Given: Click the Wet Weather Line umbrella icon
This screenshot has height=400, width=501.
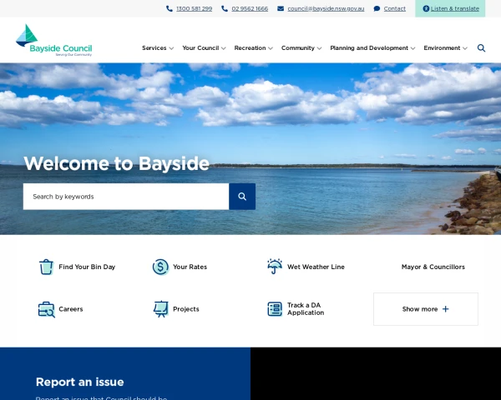Looking at the screenshot, I should pos(275,267).
